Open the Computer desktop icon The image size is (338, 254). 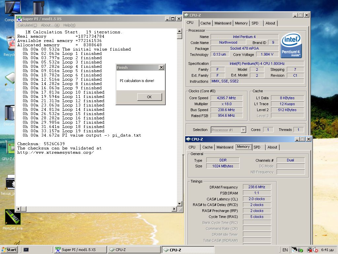(13, 8)
